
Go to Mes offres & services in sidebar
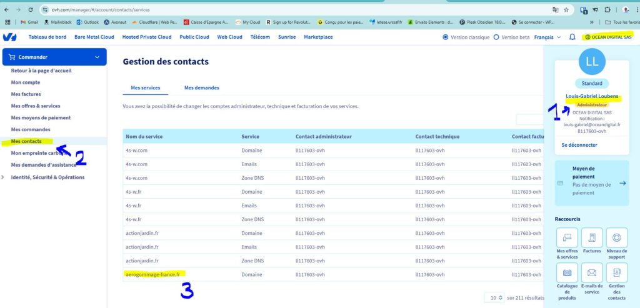click(x=36, y=106)
